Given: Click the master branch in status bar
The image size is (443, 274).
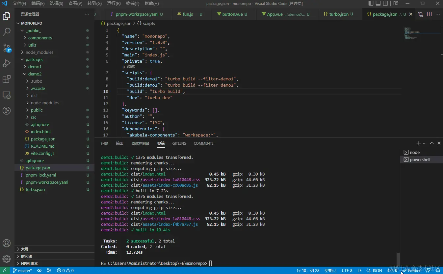Looking at the screenshot, I should coord(22,271).
